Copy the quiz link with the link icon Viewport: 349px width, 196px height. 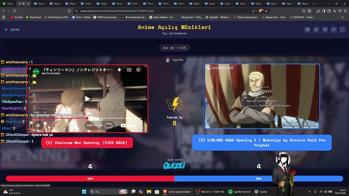click(316, 30)
